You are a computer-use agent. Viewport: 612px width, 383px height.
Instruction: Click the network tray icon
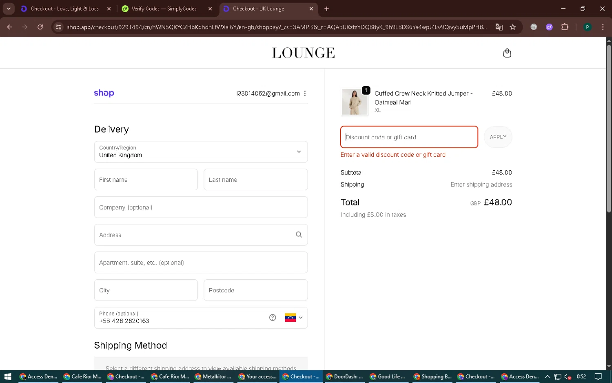557,376
